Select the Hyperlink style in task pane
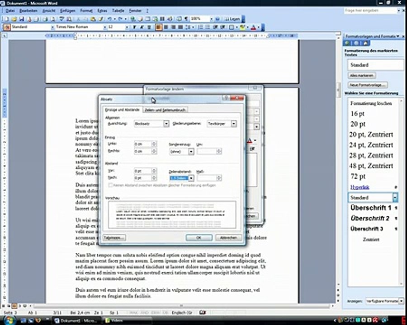This screenshot has height=325, width=407. pyautogui.click(x=360, y=187)
